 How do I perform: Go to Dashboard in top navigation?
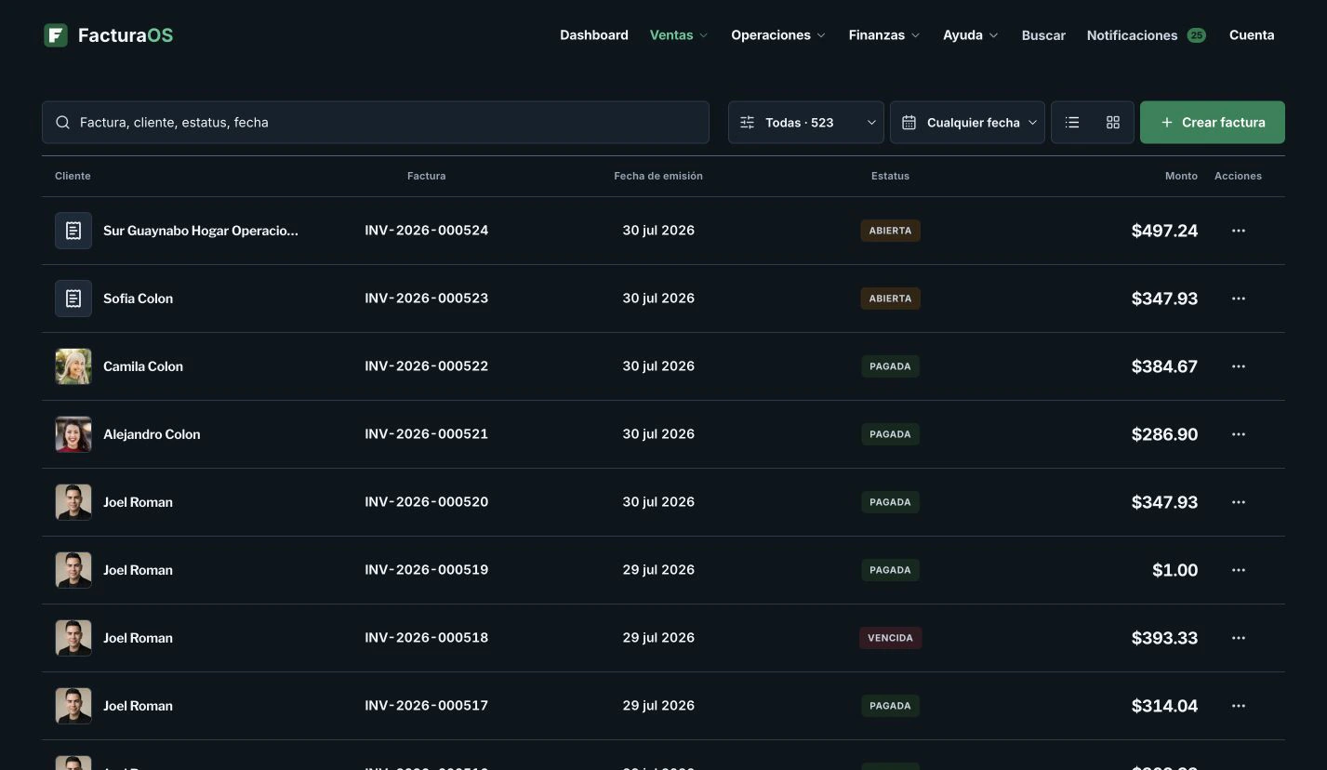[x=594, y=35]
